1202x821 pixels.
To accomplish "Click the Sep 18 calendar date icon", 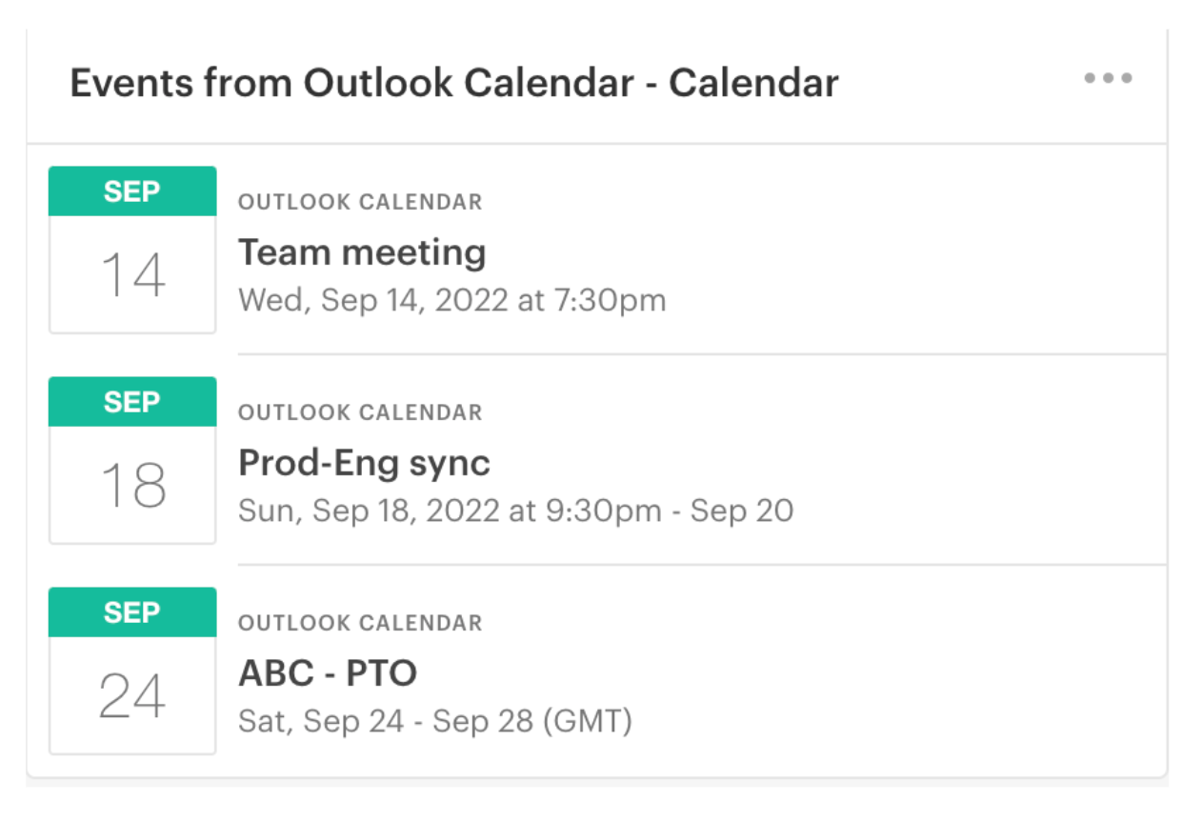I will click(x=132, y=461).
